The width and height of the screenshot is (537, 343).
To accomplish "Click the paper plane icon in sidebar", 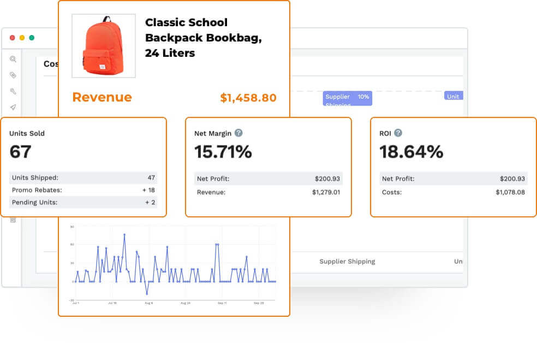I will coord(13,107).
